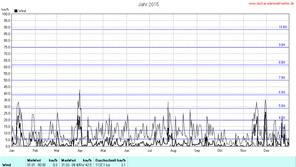The image size is (296, 167).
Task: Select the "7 Bft" line label
Action: [x=282, y=78]
